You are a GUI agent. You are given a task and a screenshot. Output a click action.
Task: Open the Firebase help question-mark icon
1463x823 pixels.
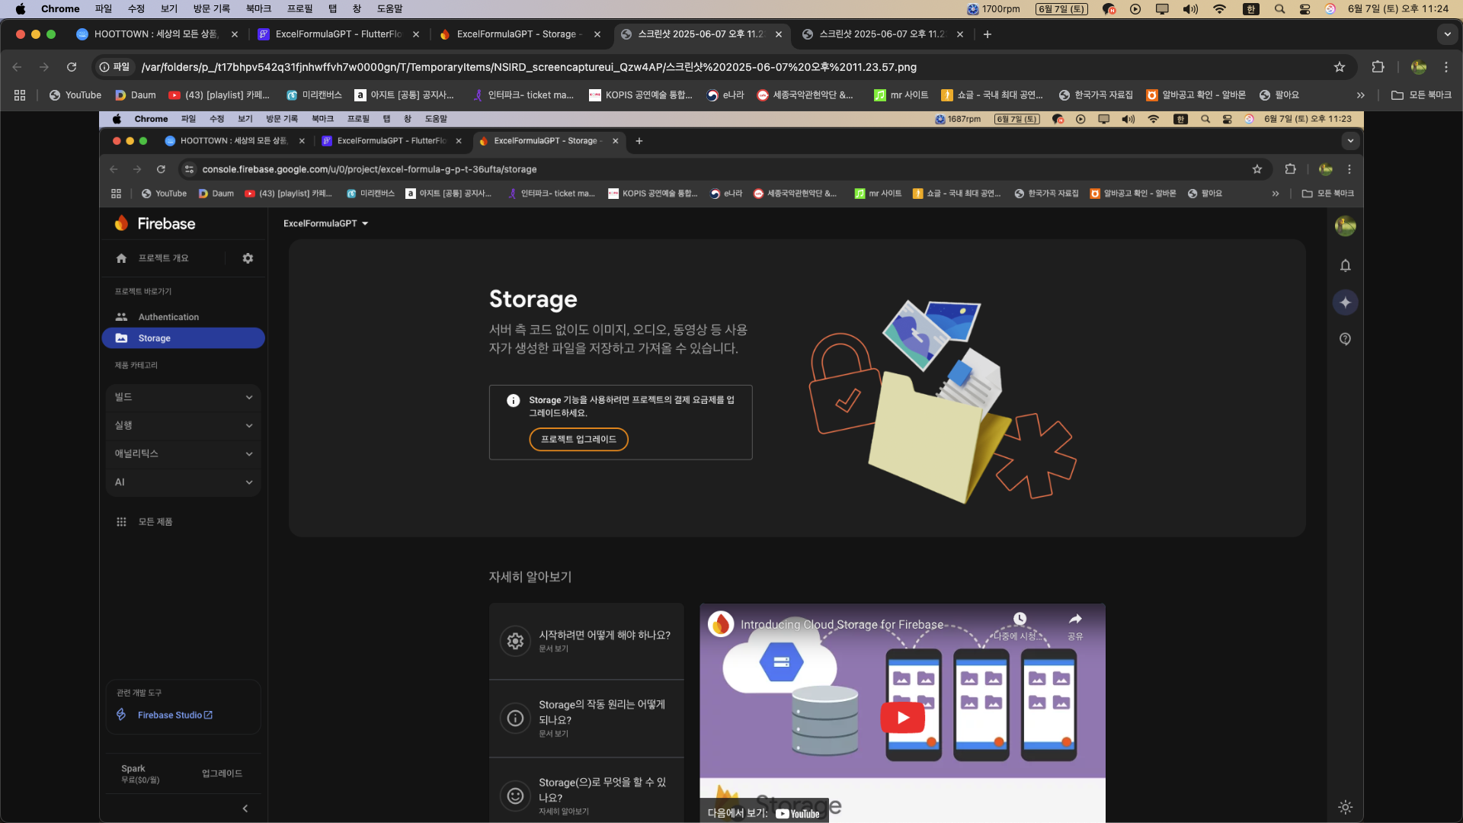click(1345, 339)
